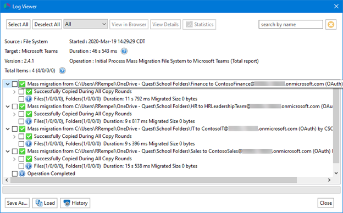Open the All filter dropdown

(x=86, y=24)
